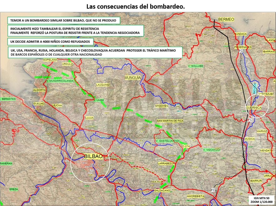Click the tráfico marítimo agreement text box
This screenshot has width=276, height=206.
(x=95, y=52)
